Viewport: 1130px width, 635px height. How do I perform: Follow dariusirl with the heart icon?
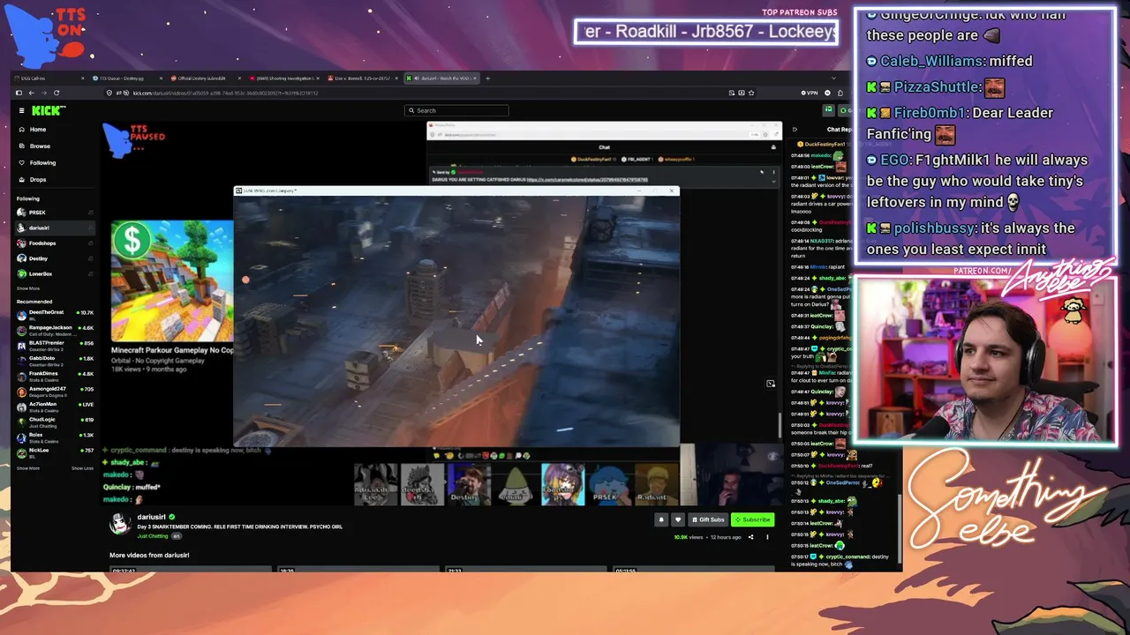[678, 519]
